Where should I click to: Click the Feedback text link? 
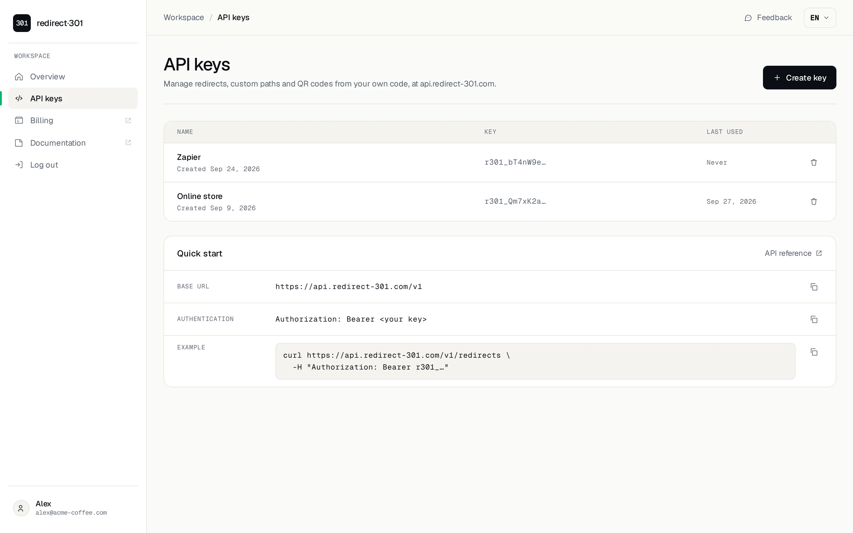[x=774, y=18]
